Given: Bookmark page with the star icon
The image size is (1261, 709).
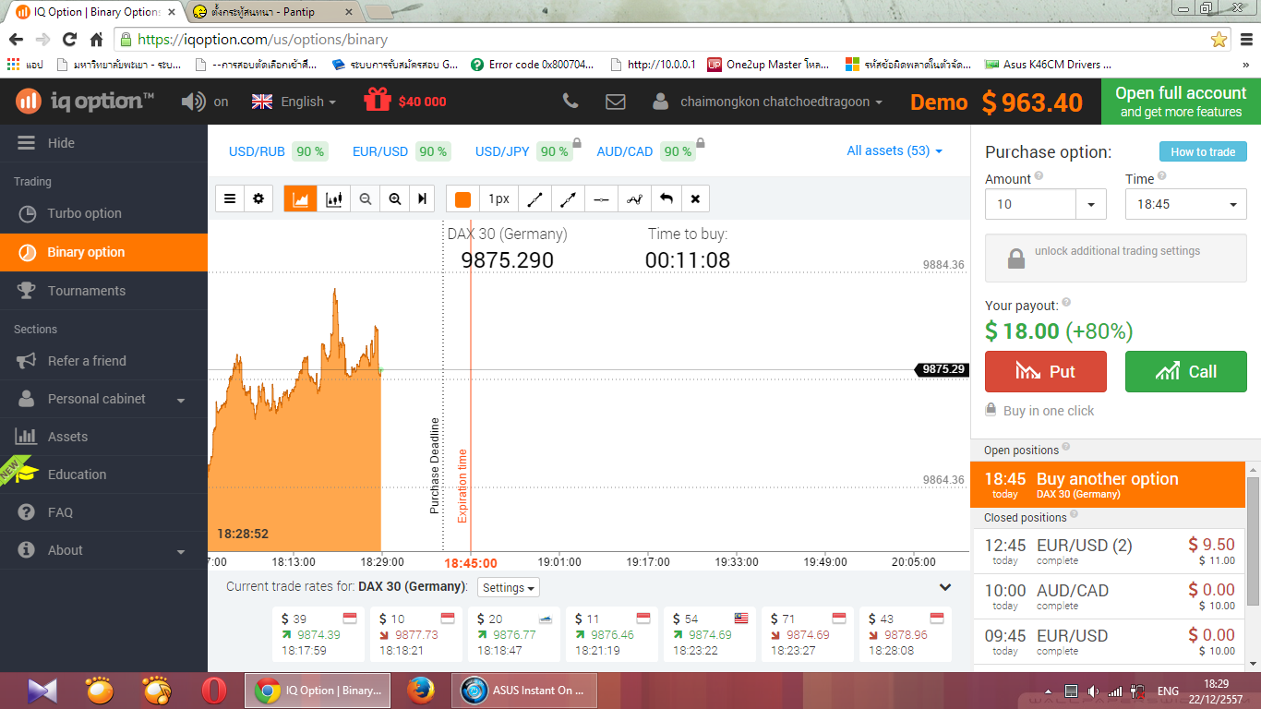Looking at the screenshot, I should click(1219, 40).
